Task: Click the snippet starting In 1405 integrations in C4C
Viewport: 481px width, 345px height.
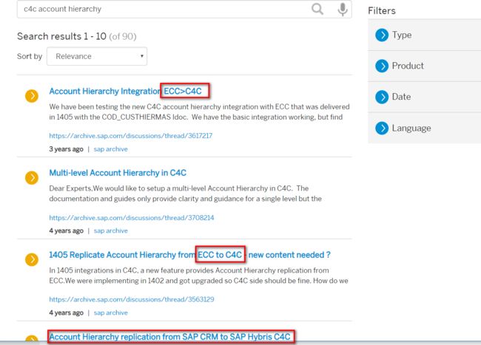Action: point(198,276)
